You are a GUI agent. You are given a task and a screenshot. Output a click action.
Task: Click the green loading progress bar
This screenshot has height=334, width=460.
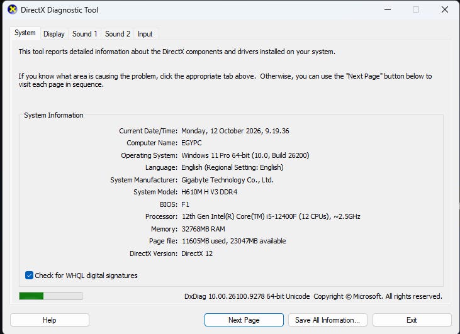51,296
